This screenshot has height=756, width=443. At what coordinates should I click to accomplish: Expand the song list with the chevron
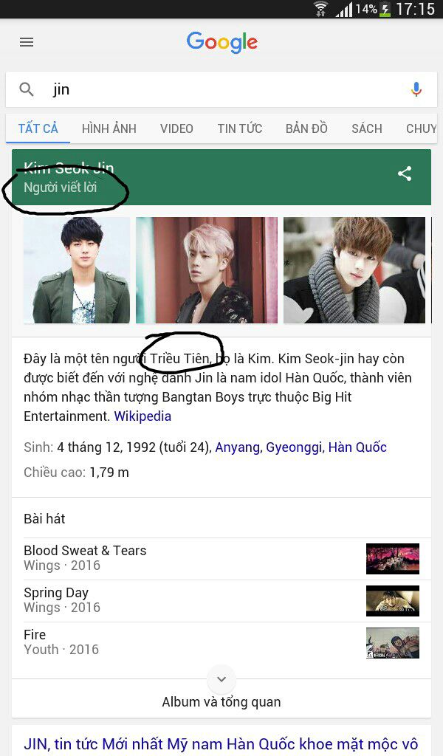click(221, 679)
